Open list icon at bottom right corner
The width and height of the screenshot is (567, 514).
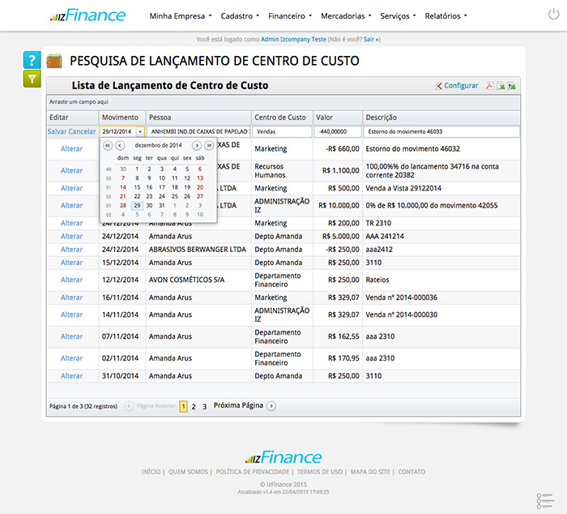pos(545,501)
